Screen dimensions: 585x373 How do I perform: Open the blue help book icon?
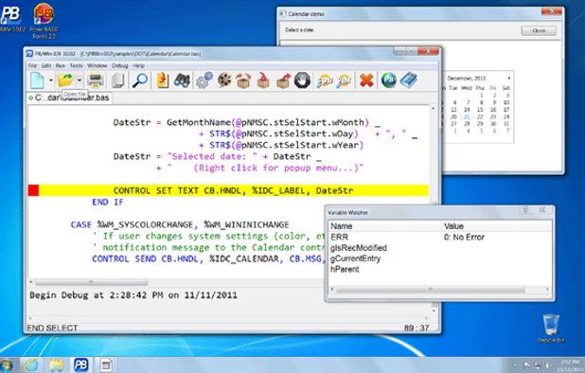(x=409, y=80)
